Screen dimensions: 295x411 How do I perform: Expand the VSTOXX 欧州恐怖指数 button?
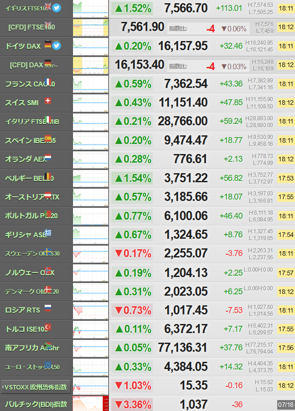(36, 387)
